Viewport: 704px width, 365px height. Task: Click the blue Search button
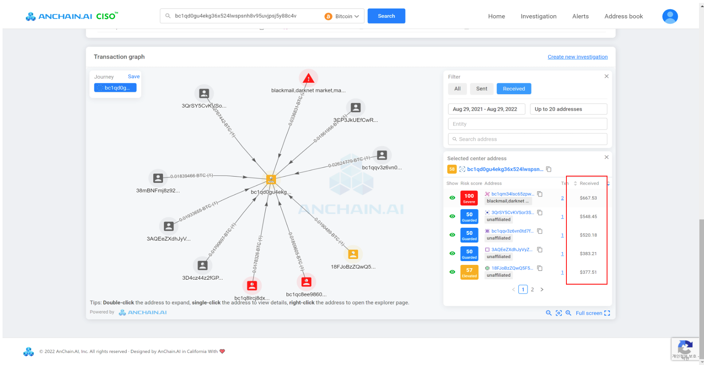[386, 16]
